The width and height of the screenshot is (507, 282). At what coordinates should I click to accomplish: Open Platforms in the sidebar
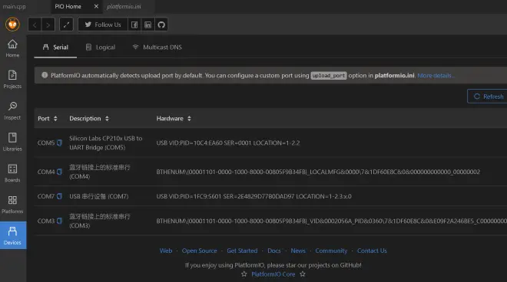[x=12, y=205]
